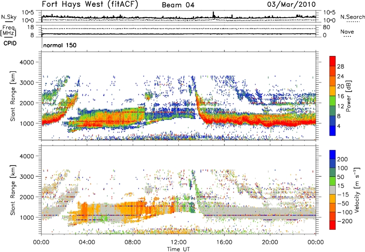Screen dimensions: 365x252
Task: Select the "Freq. [MHz]" axis label
Action: click(9, 31)
